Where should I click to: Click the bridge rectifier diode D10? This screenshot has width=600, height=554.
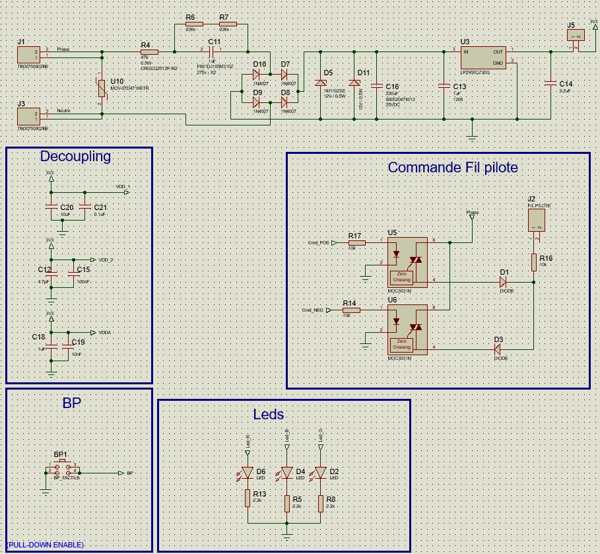[256, 74]
